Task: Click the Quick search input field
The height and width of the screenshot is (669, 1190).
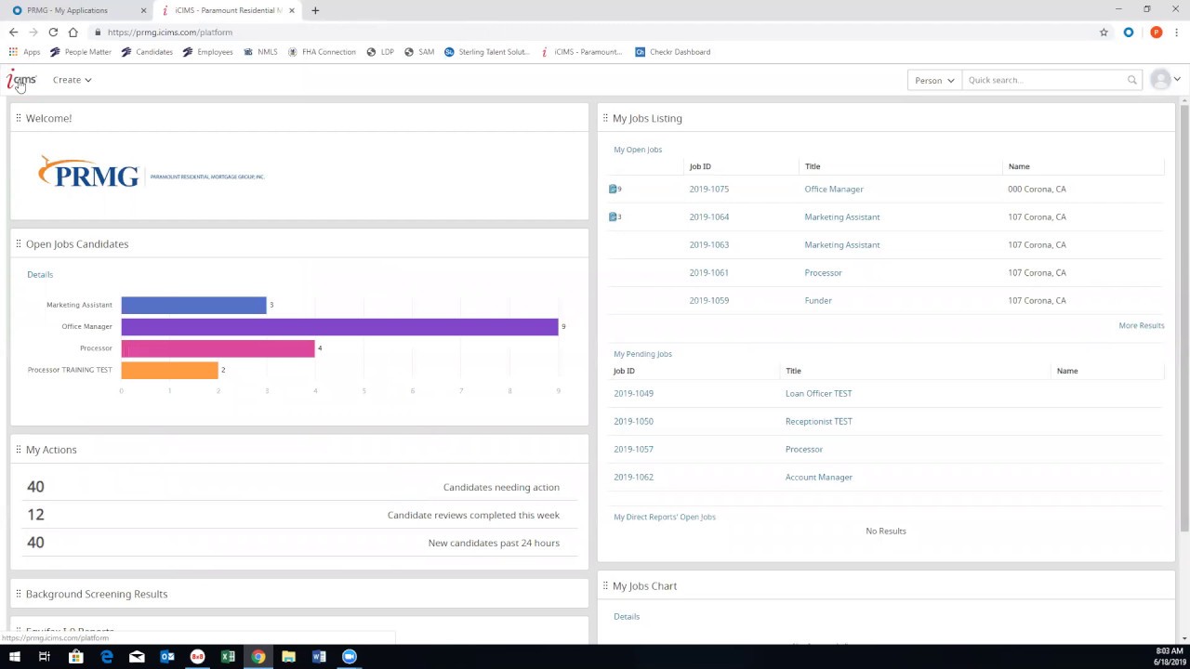Action: [1043, 80]
